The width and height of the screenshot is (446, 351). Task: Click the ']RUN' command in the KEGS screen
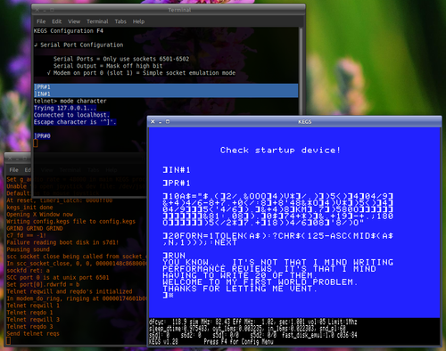point(174,256)
